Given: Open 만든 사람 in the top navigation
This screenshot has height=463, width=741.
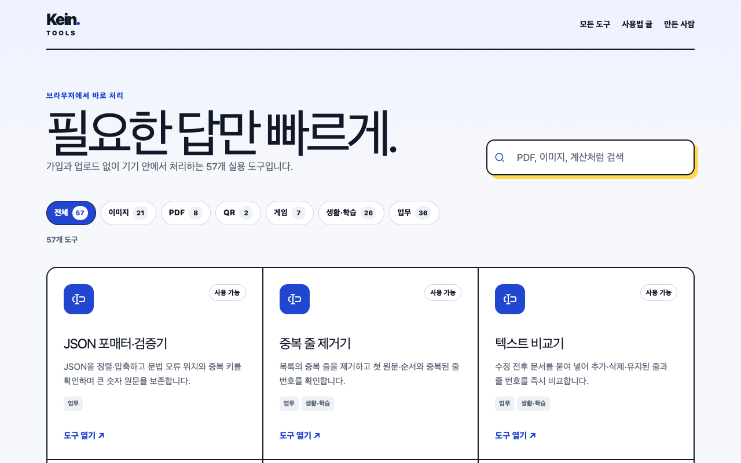Looking at the screenshot, I should click(679, 24).
